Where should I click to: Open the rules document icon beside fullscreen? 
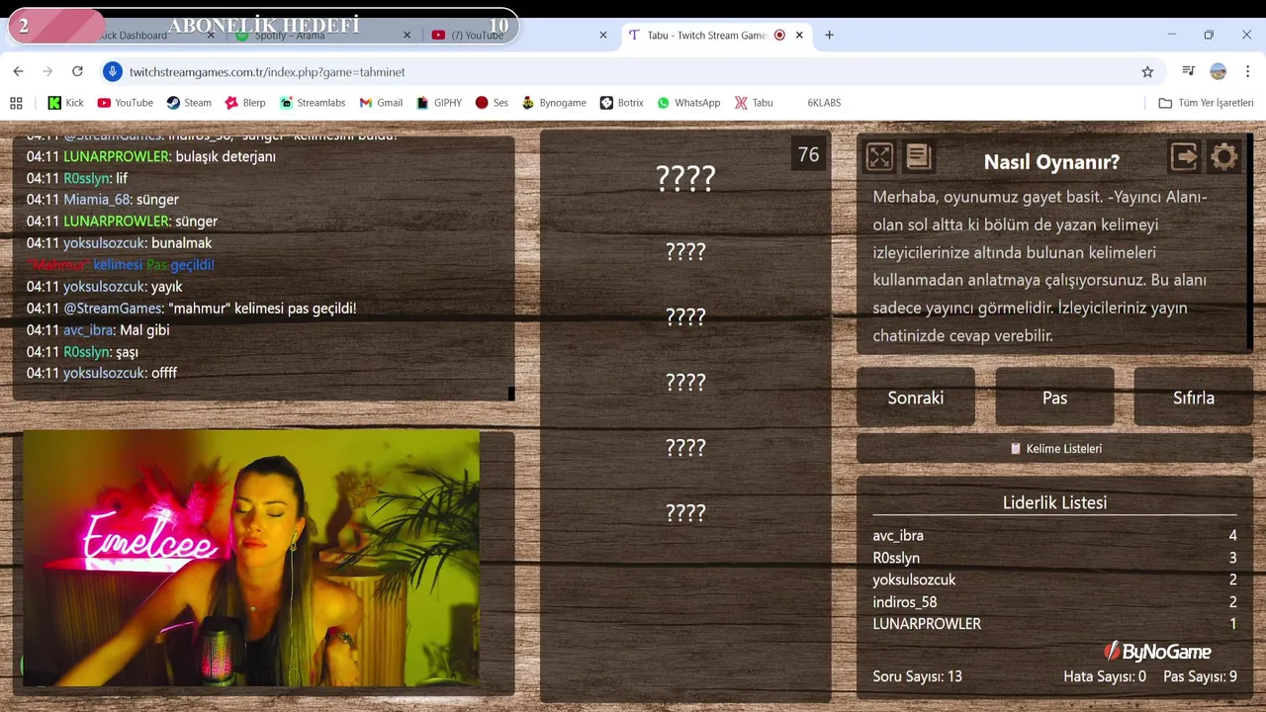pos(918,156)
